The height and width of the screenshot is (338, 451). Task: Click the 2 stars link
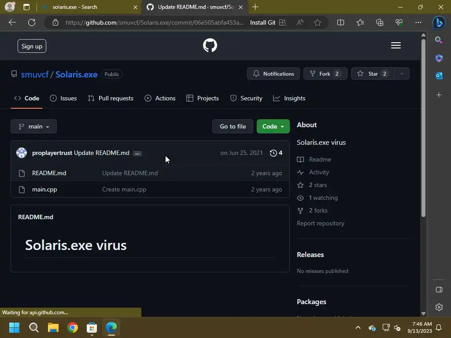312,185
